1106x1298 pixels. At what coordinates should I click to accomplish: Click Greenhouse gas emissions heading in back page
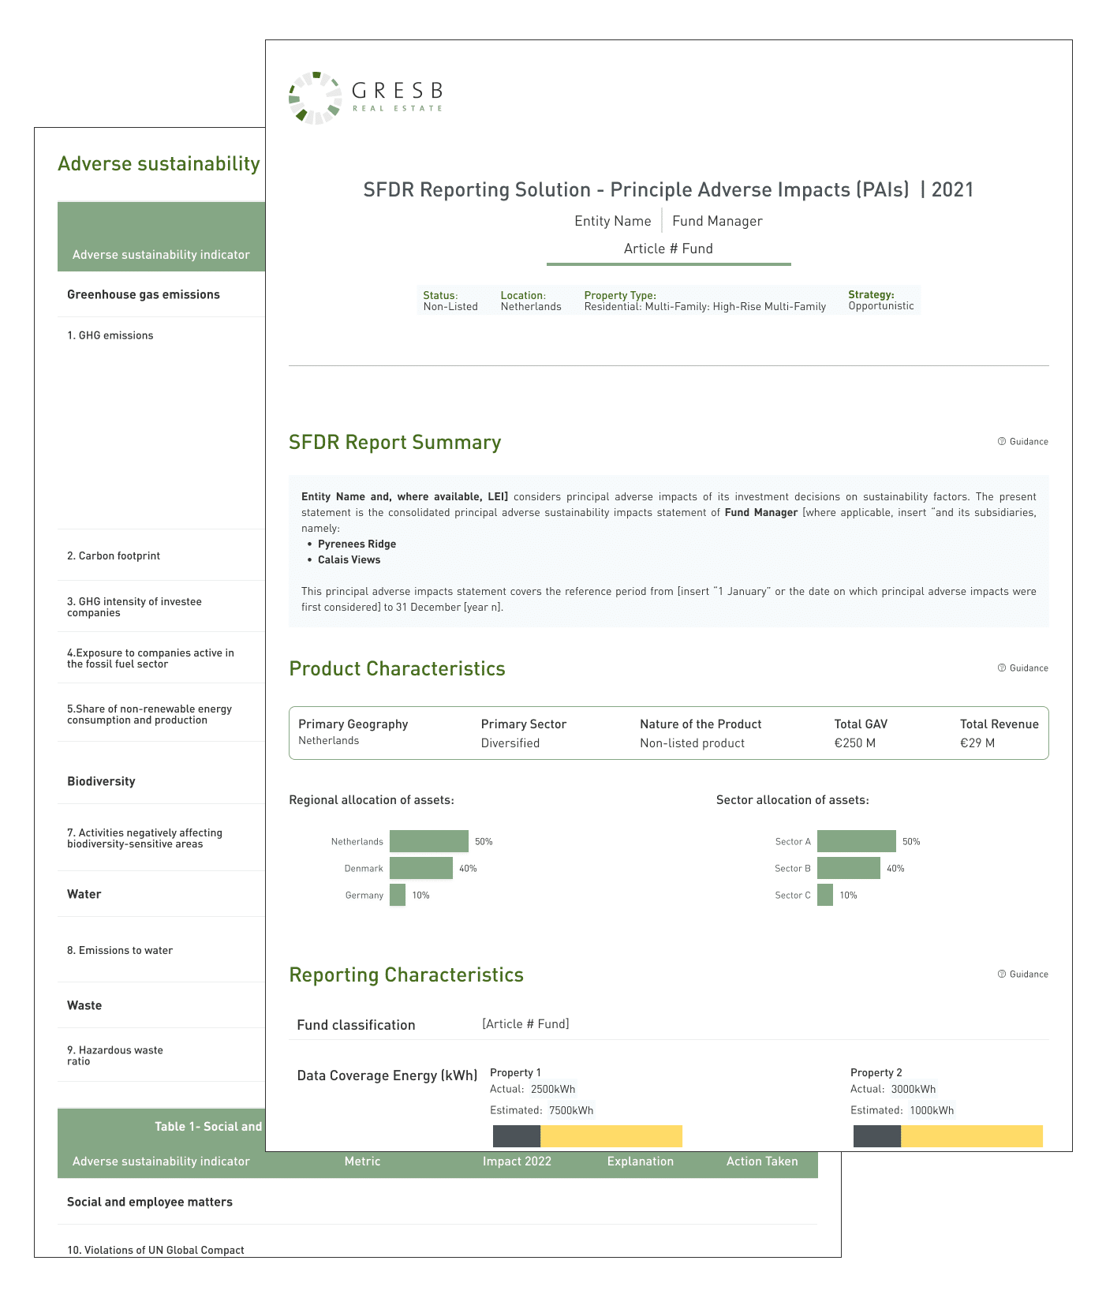(144, 295)
